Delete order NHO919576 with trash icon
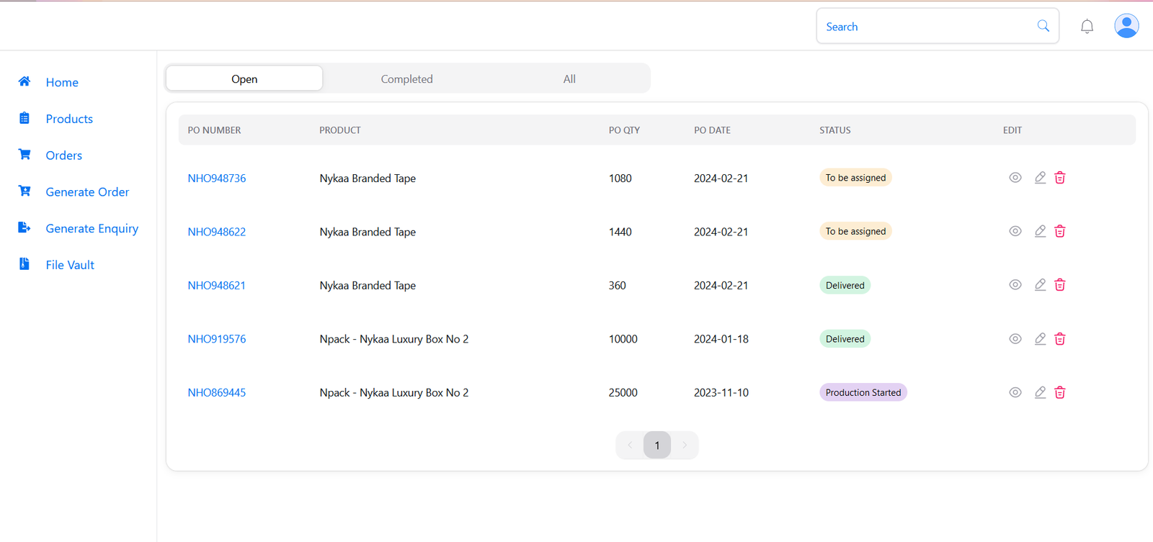1153x542 pixels. click(x=1060, y=338)
